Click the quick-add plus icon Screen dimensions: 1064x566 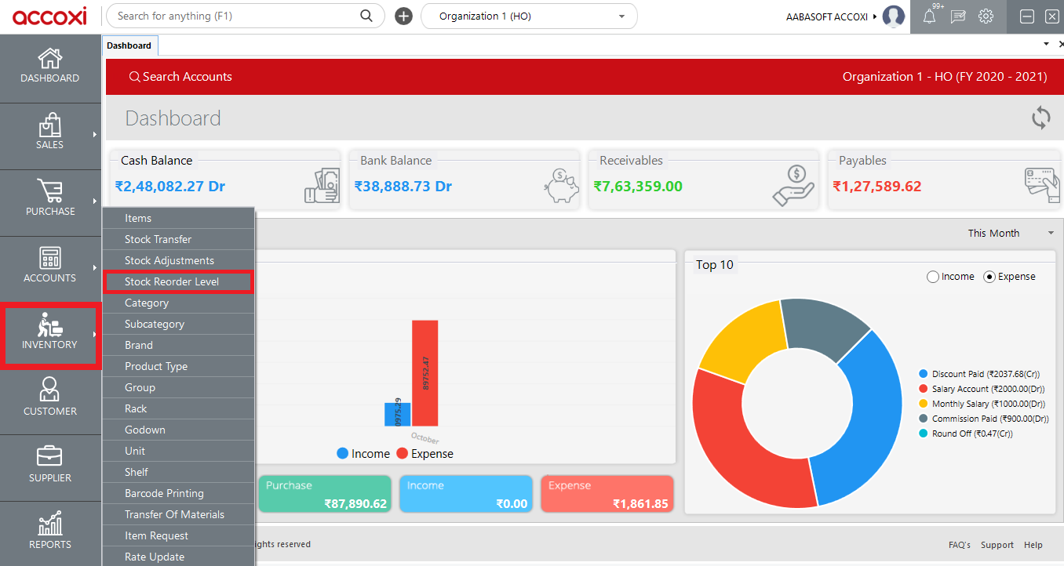point(403,16)
